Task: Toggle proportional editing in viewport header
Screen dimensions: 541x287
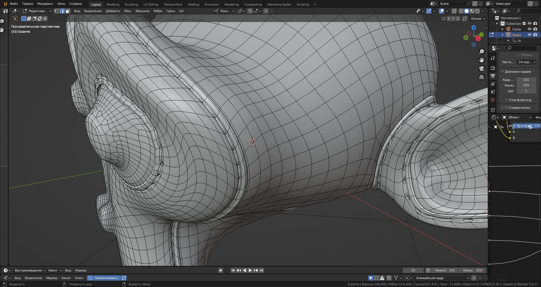Action: (x=266, y=11)
